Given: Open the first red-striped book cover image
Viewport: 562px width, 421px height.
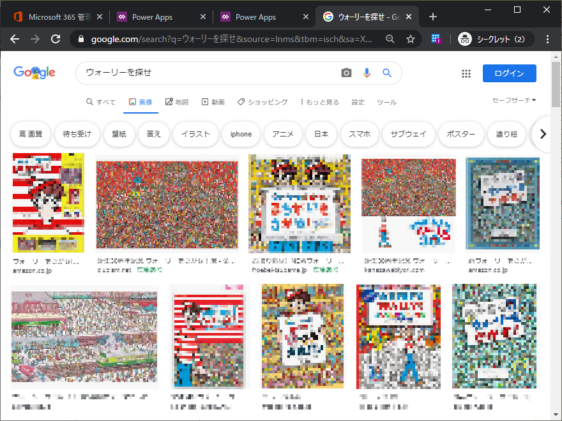Looking at the screenshot, I should tap(49, 203).
